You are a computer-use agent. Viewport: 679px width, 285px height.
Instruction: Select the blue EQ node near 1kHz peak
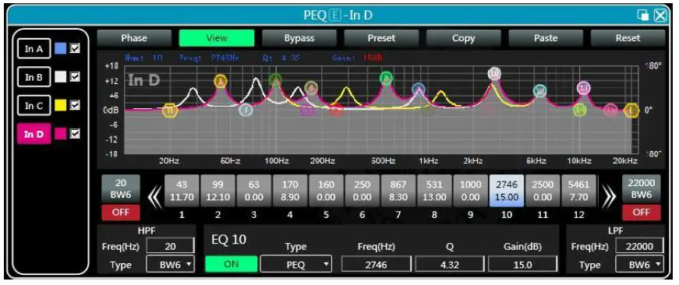tap(419, 90)
